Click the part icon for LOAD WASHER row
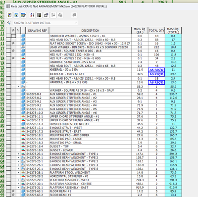This screenshot has width=198, height=197. click(23, 47)
